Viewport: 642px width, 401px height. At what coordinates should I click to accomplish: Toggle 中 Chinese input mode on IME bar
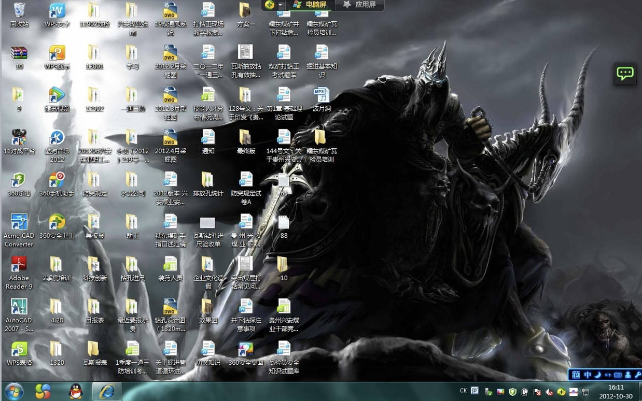tap(588, 375)
